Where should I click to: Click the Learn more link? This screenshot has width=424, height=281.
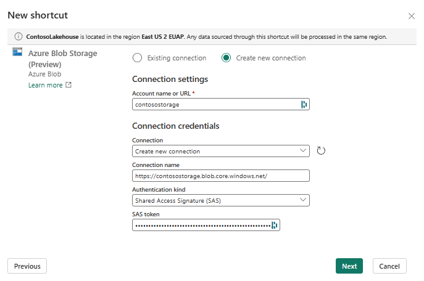(46, 85)
